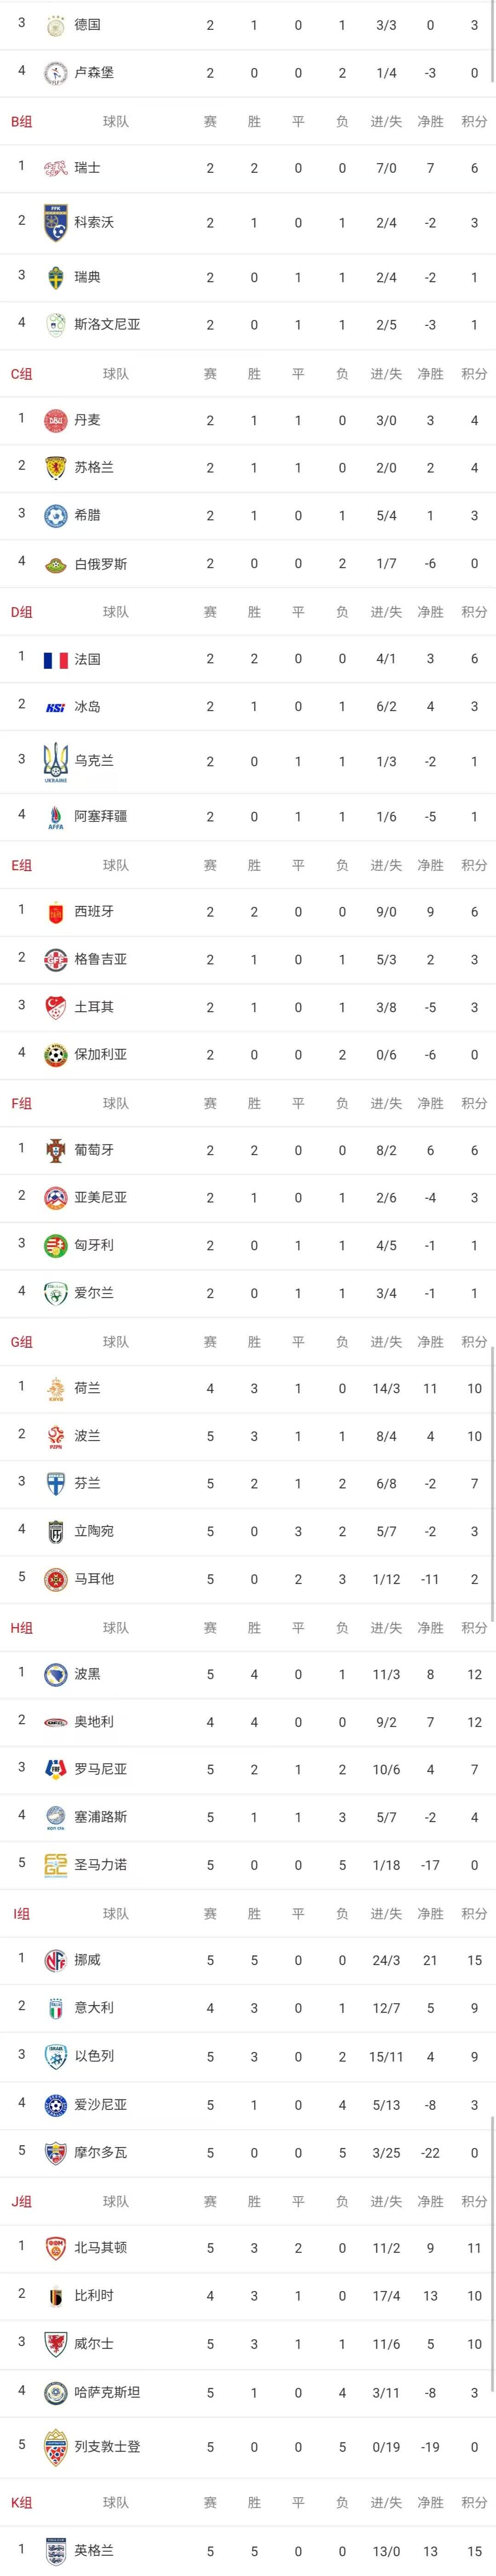The image size is (496, 2576).
Task: Open the France flag icon
Action: [x=56, y=660]
